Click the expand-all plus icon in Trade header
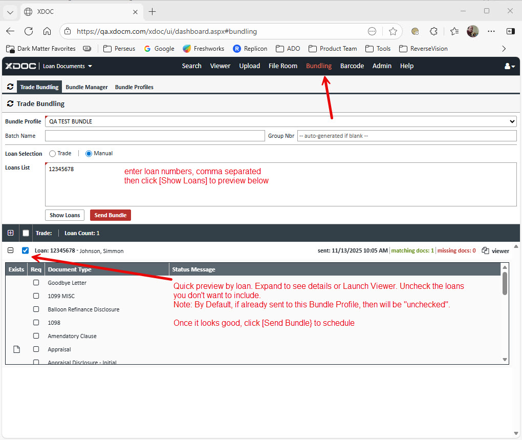This screenshot has height=440, width=522. click(x=10, y=233)
